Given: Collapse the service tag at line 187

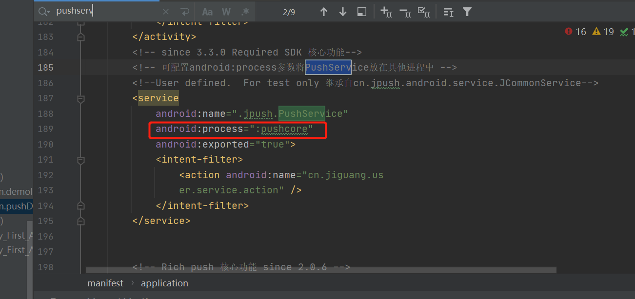Looking at the screenshot, I should pyautogui.click(x=81, y=99).
